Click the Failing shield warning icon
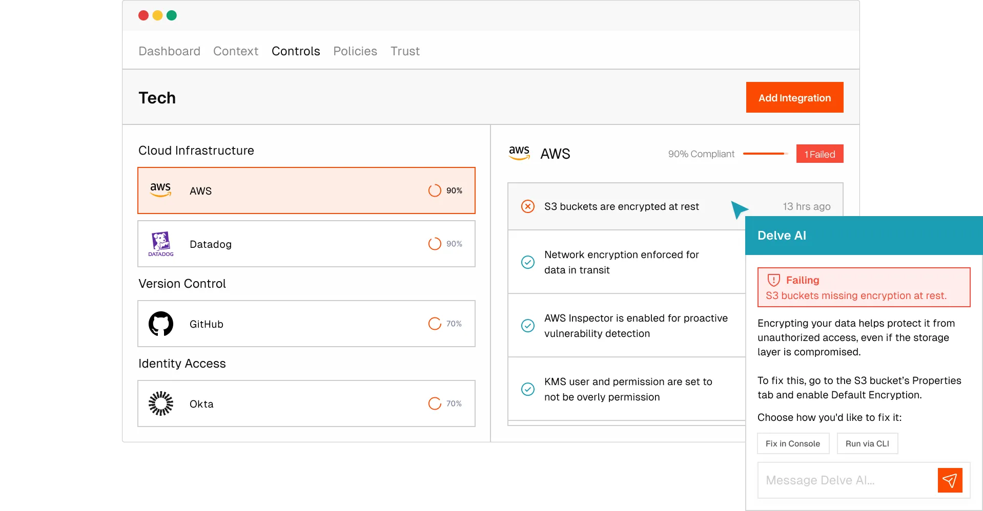This screenshot has height=511, width=983. point(773,280)
